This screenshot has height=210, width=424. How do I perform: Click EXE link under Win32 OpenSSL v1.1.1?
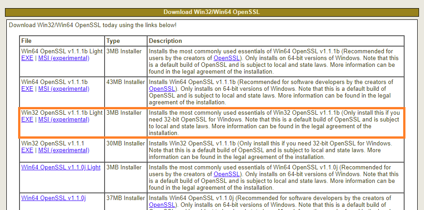tap(27, 150)
